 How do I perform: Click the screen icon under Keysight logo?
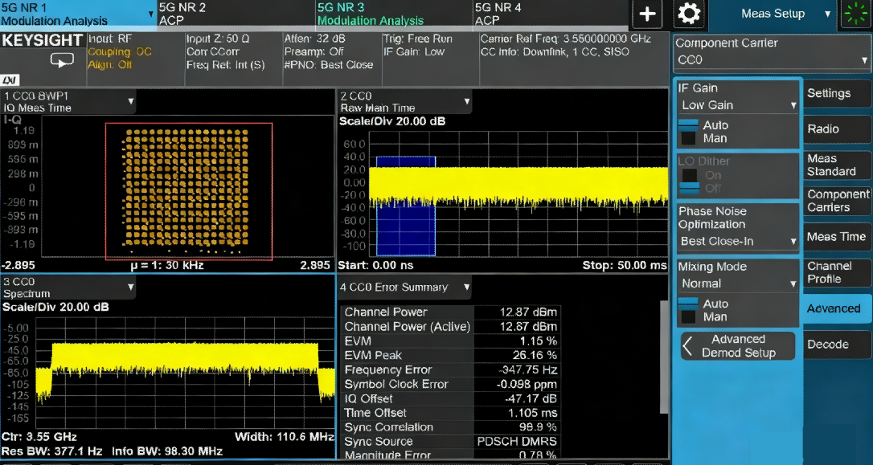(x=62, y=60)
